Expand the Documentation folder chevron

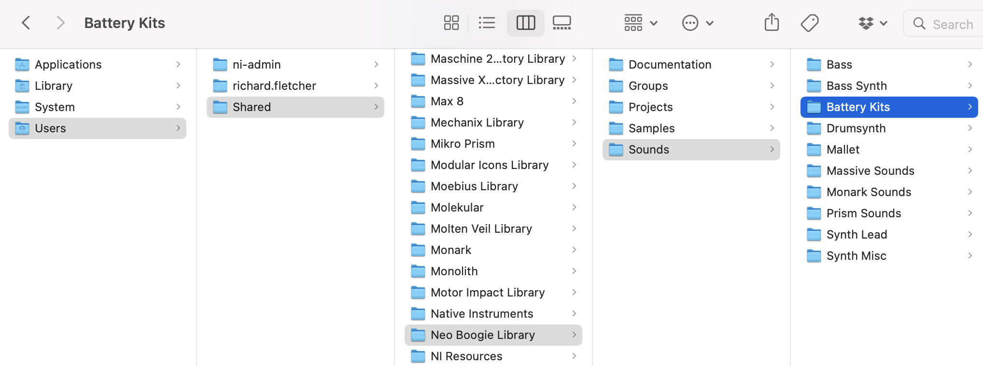pyautogui.click(x=772, y=65)
